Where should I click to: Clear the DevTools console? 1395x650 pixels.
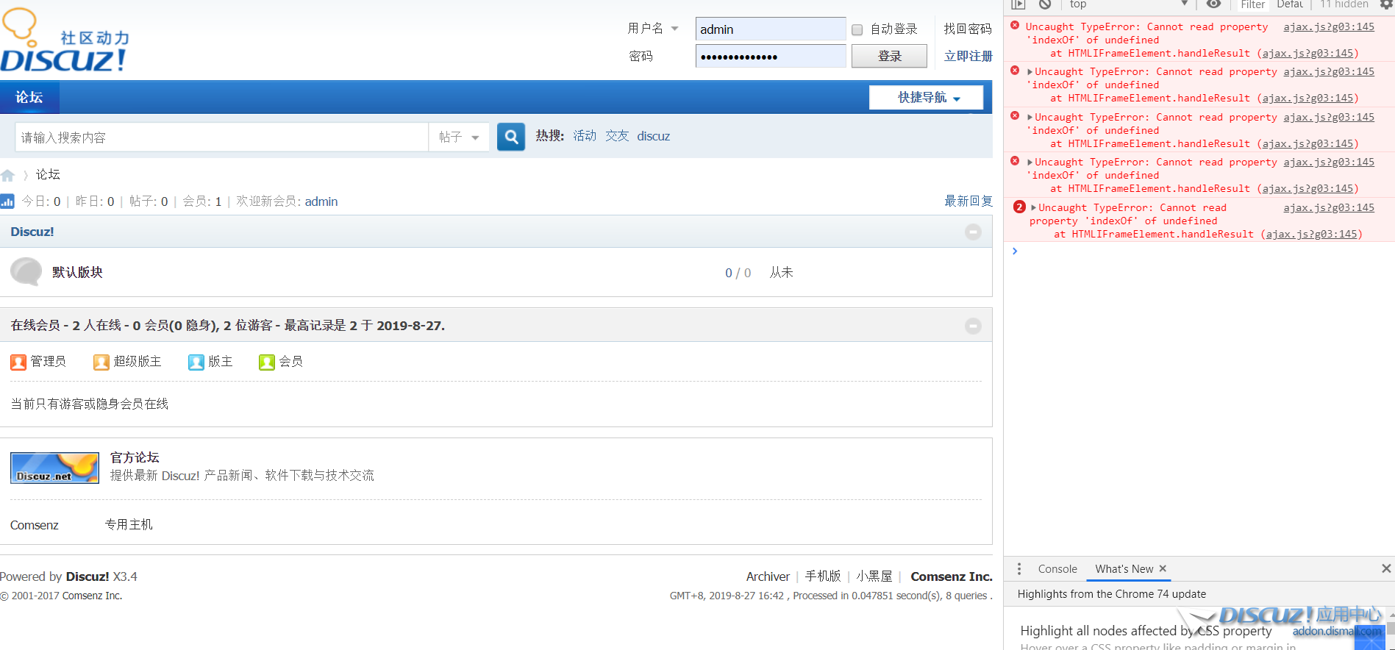coord(1045,4)
